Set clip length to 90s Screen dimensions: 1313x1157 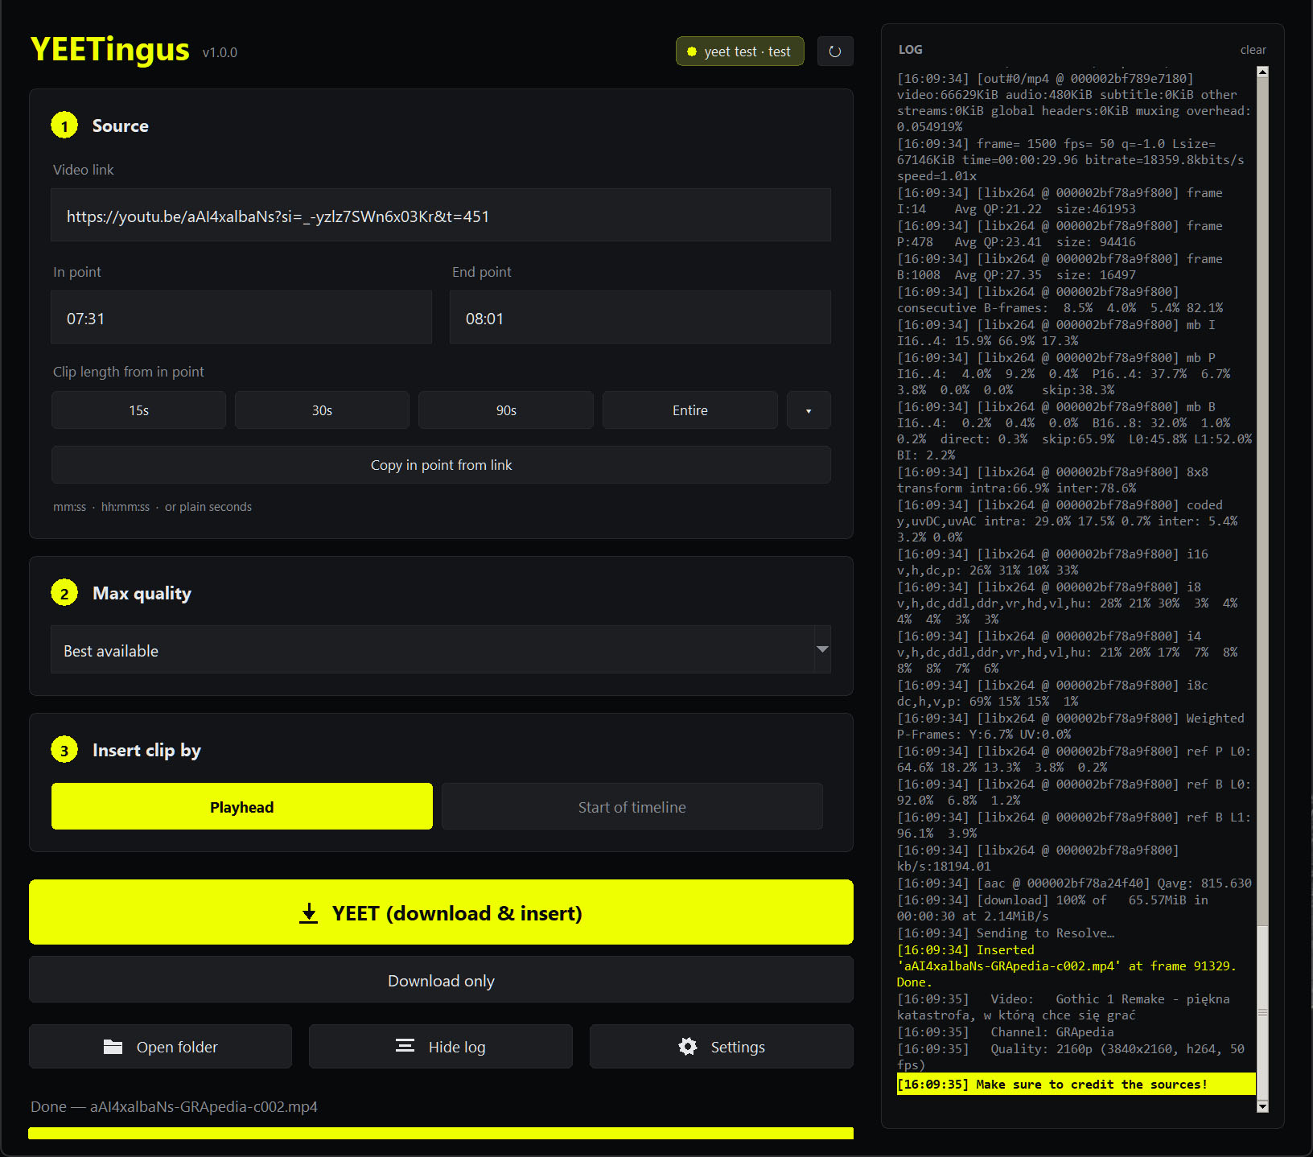click(x=506, y=410)
